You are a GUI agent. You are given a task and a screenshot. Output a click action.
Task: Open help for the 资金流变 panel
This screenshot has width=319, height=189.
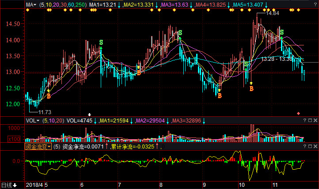point(305,146)
